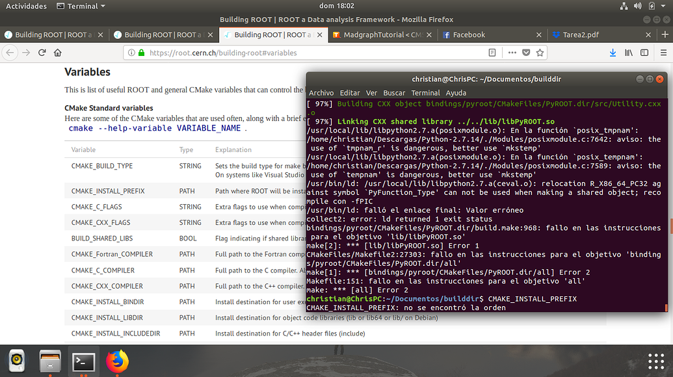Go back with Firefox back arrow
The width and height of the screenshot is (673, 377).
[x=10, y=53]
